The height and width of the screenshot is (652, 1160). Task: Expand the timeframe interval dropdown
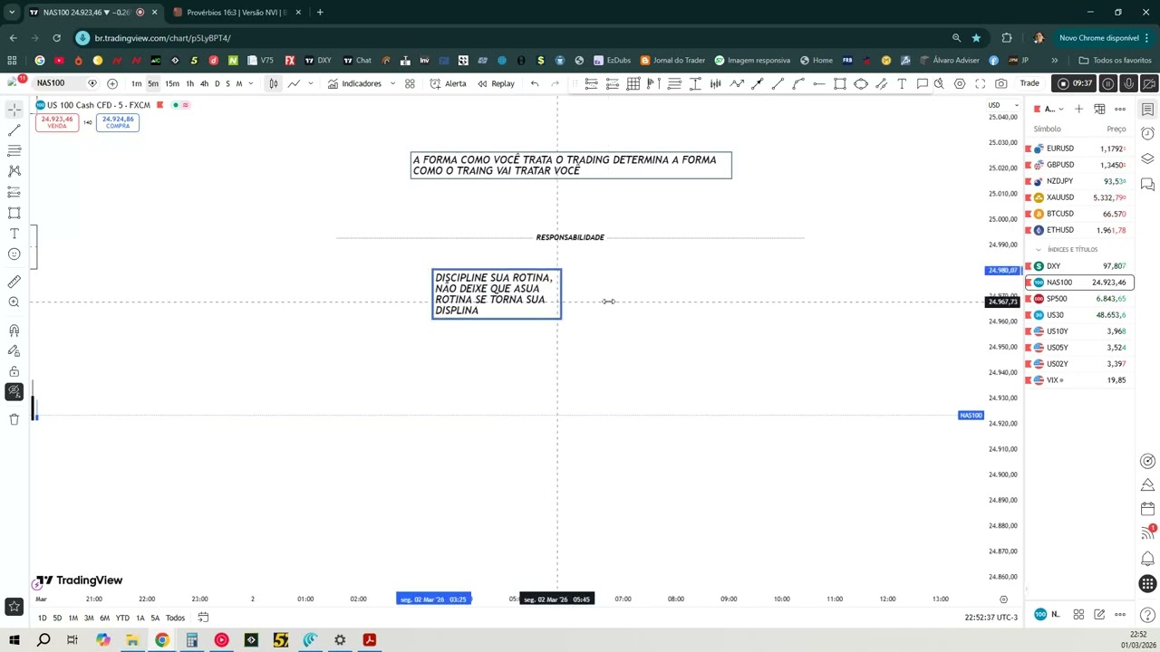(x=251, y=83)
